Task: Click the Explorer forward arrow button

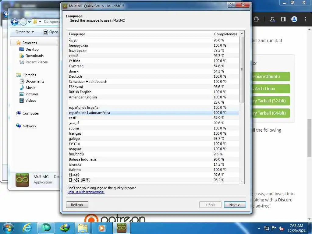Action: [23, 22]
